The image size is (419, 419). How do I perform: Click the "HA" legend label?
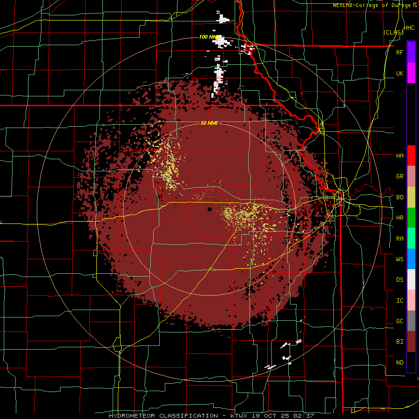[x=399, y=156]
